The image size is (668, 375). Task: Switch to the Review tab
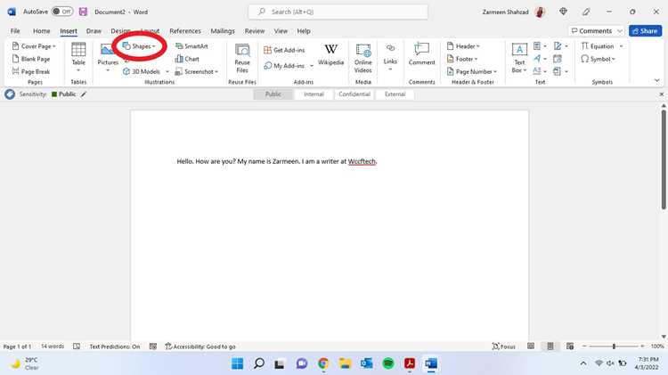(x=255, y=31)
